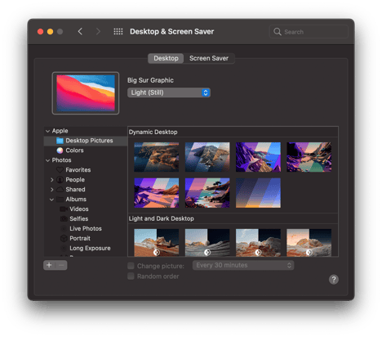Select Favorites under Photos
Screen dimensions: 382x337
86,170
